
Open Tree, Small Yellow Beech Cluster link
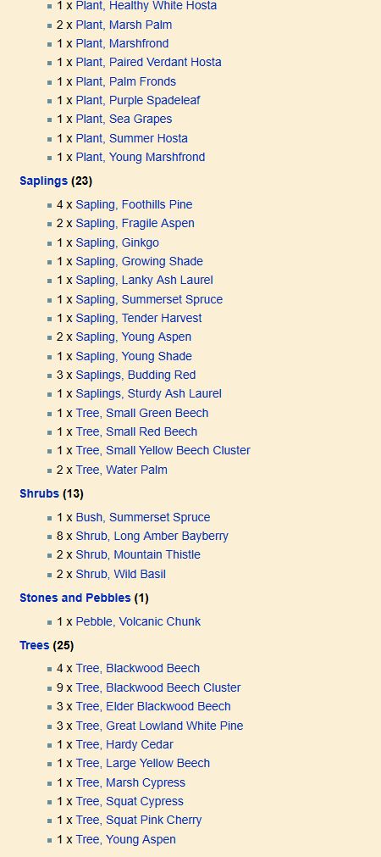(x=163, y=451)
